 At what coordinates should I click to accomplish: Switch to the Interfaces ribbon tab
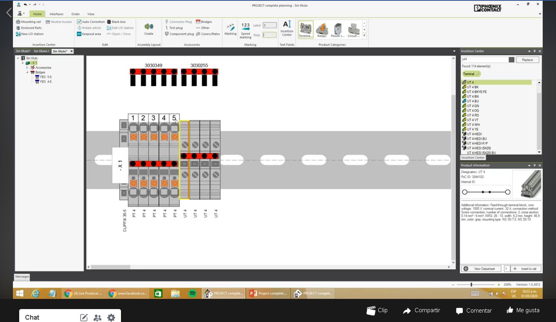56,14
